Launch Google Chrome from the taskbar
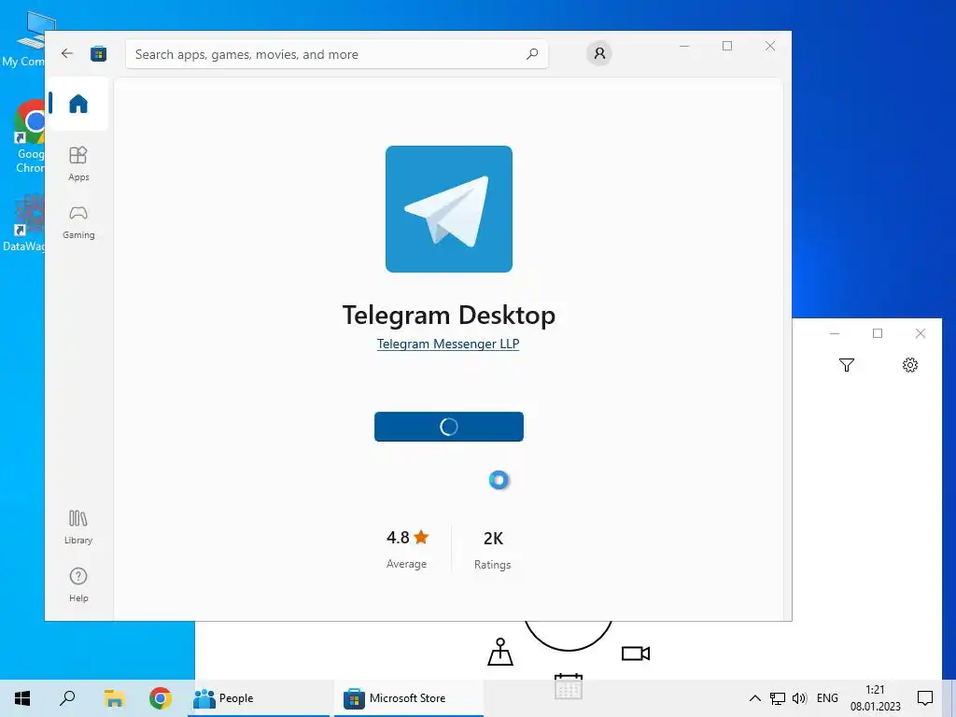The width and height of the screenshot is (956, 717). 161,698
